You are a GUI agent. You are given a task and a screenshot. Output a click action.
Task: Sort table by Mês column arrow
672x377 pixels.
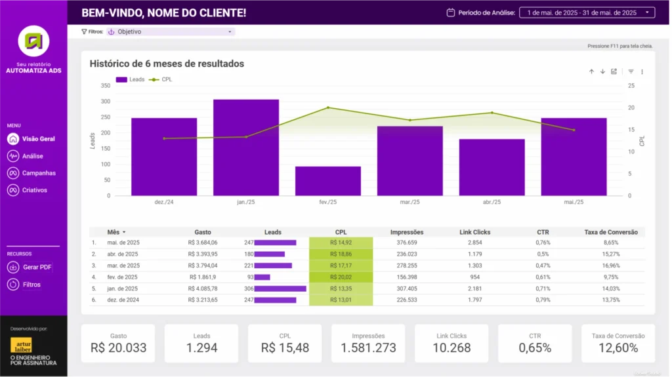(124, 232)
